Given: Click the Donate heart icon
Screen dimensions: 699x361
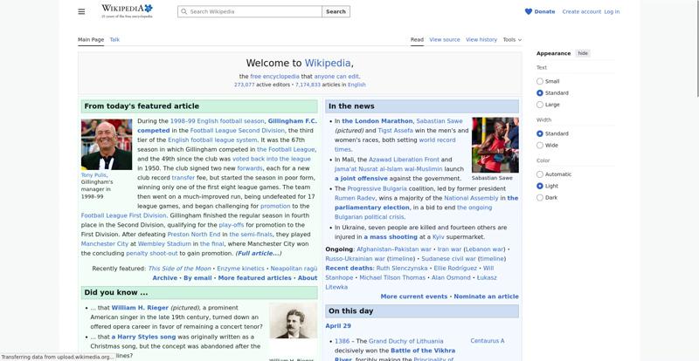Looking at the screenshot, I should coord(529,11).
